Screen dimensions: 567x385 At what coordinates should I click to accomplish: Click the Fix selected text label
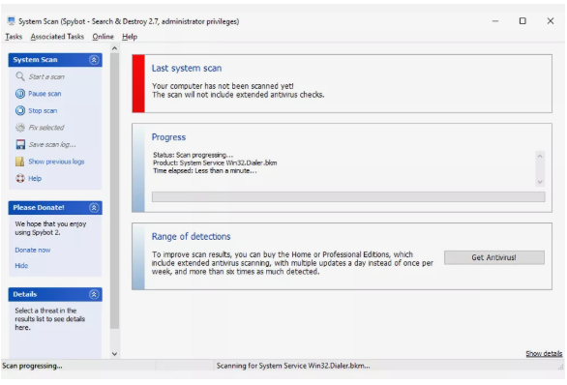coord(46,128)
